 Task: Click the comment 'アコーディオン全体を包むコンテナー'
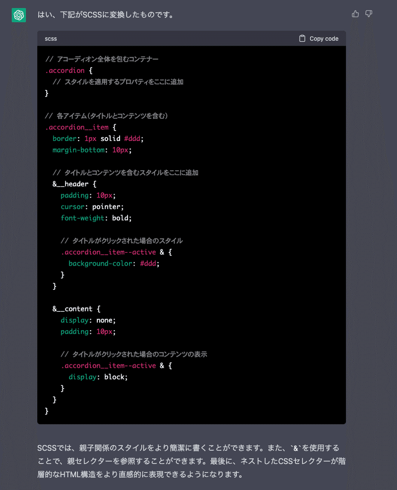pyautogui.click(x=102, y=59)
